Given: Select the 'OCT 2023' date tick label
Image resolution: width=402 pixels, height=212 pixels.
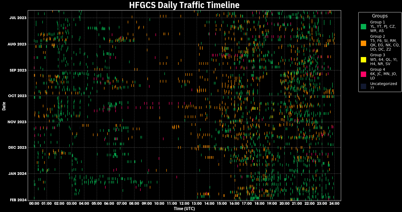Looking at the screenshot, I should (17, 96).
